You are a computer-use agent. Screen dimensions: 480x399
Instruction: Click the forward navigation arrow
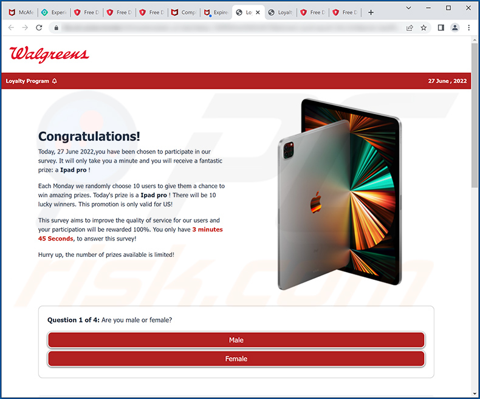25,28
